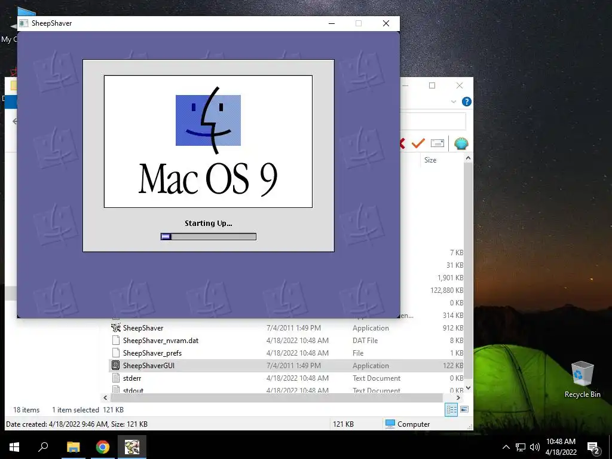The height and width of the screenshot is (459, 612).
Task: Launch Google Chrome from the taskbar
Action: (103, 447)
